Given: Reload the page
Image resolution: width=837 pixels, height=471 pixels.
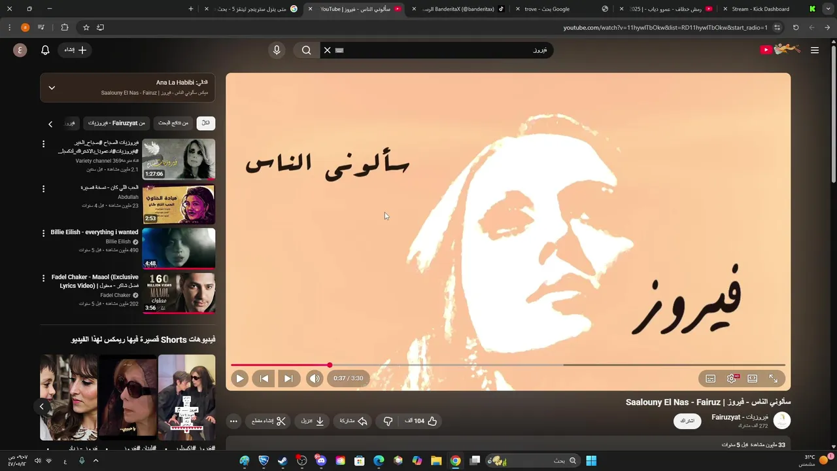Looking at the screenshot, I should point(796,27).
